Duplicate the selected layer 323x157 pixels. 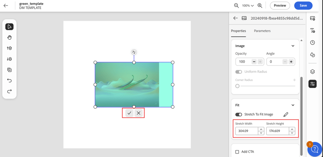coord(9,70)
